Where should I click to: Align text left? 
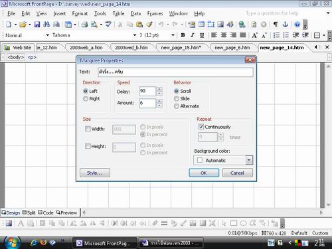214,35
